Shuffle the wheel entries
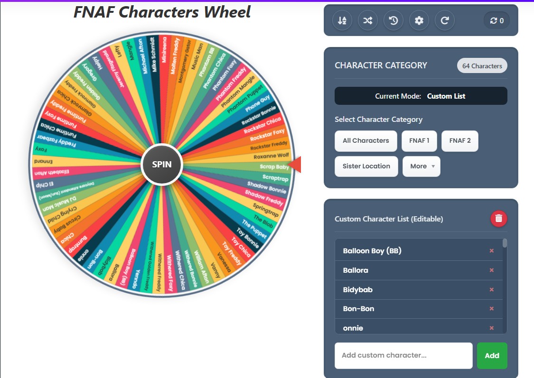Viewport: 534px width, 378px height. pos(368,20)
